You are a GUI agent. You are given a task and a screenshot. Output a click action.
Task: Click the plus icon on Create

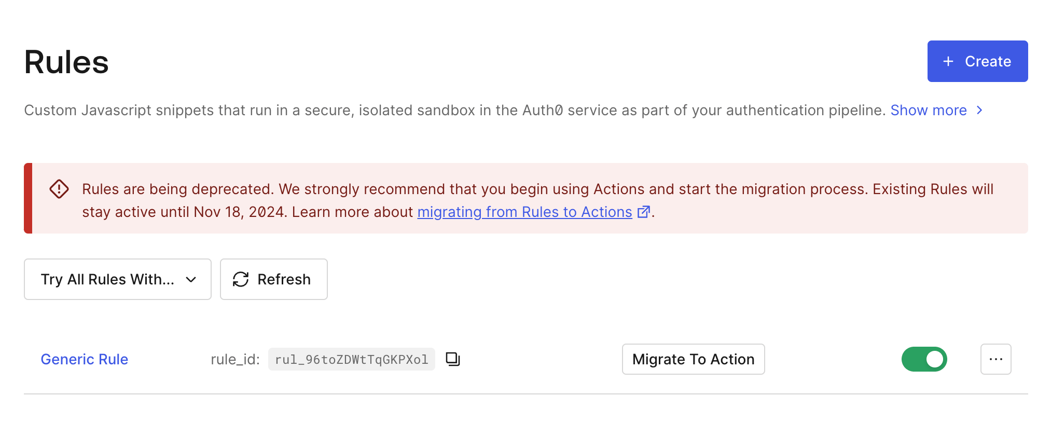coord(948,61)
